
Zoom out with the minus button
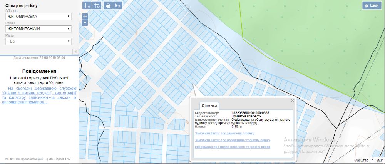tap(85, 23)
